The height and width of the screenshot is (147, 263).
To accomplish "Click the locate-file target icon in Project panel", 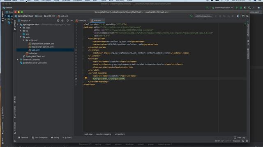I will 58,20.
